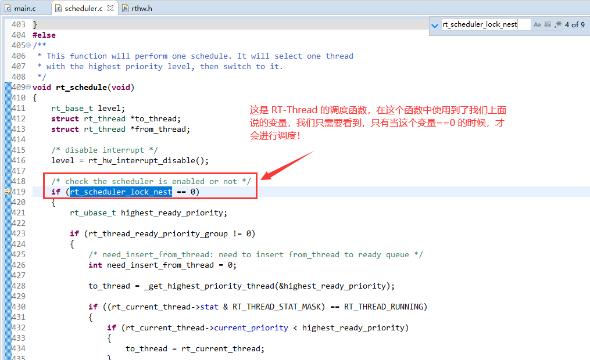Click the Ab whole-word icon in the find bar
This screenshot has width=590, height=360.
coord(549,24)
